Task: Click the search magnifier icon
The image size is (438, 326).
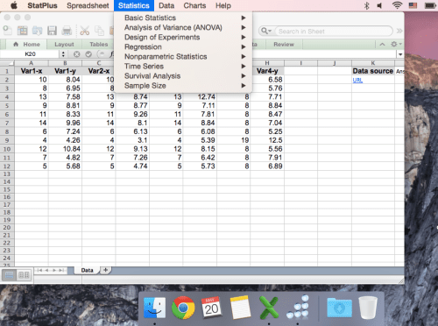Action: point(266,31)
